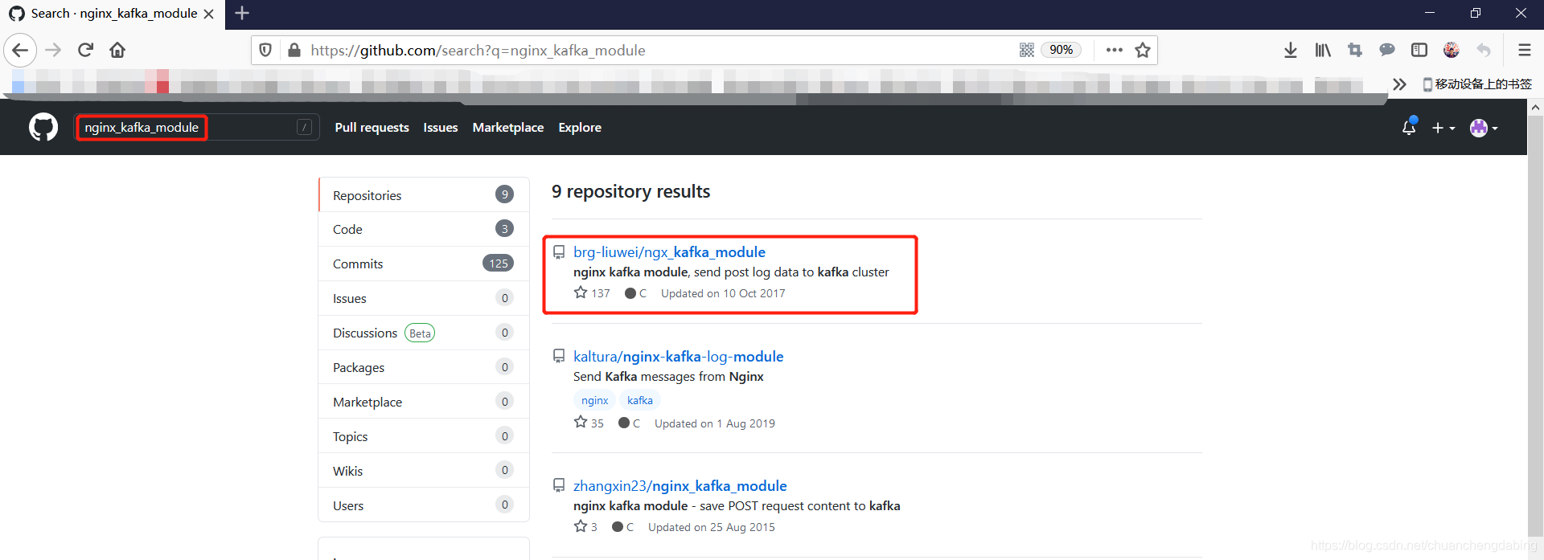Click star icon for ngx_kafka_module repo
This screenshot has width=1544, height=560.
coord(581,292)
